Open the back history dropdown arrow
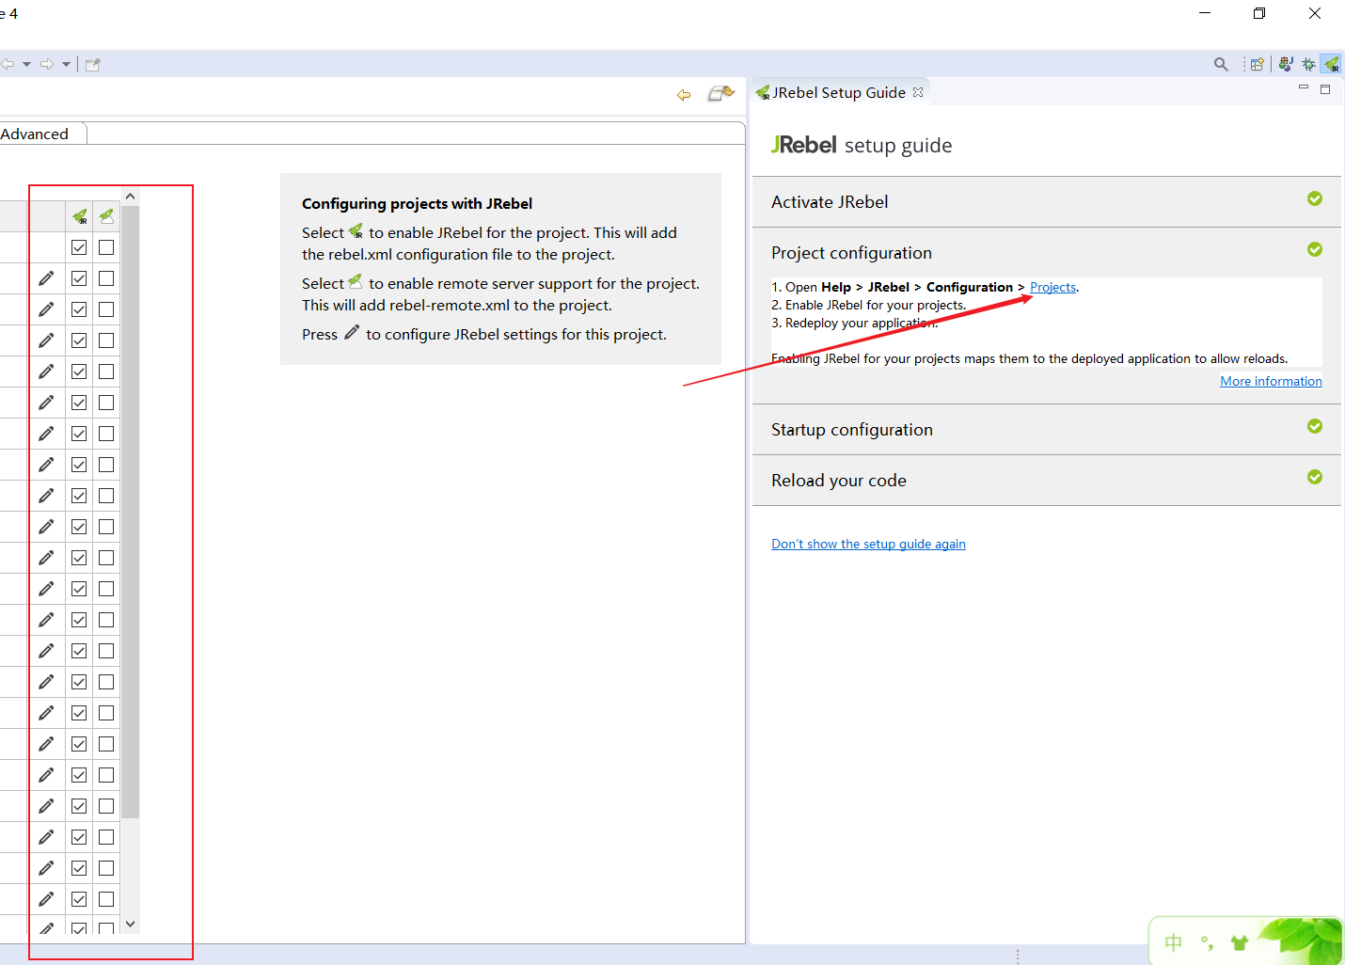The image size is (1345, 965). [26, 64]
